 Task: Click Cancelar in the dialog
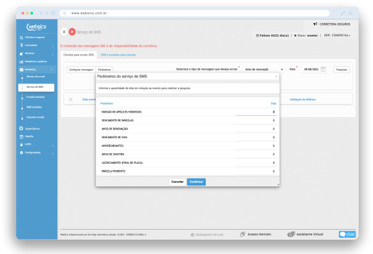pyautogui.click(x=177, y=182)
